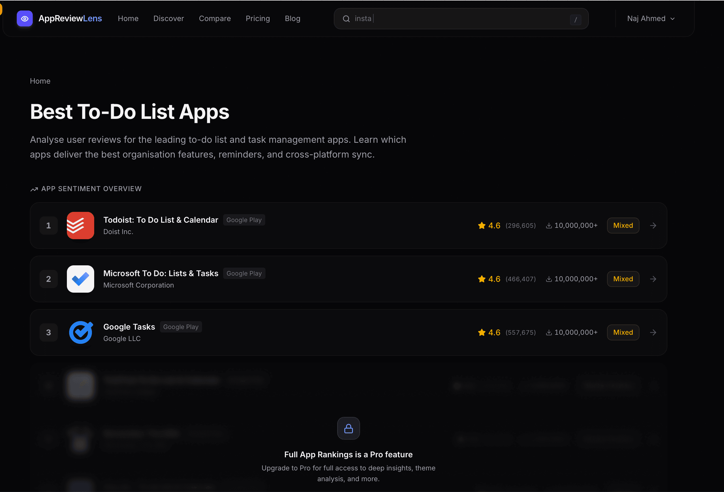Click the magnifier icon in the search bar
This screenshot has height=492, width=724.
[x=346, y=19]
